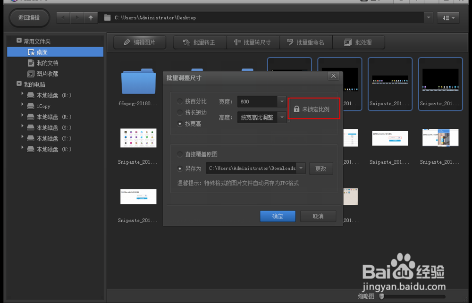Select the 按百分比 radio option
This screenshot has height=303, width=472.
(180, 101)
